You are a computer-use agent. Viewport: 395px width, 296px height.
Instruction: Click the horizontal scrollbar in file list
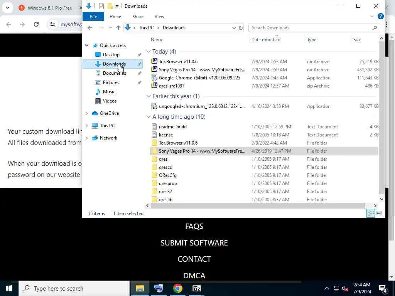coord(258,206)
